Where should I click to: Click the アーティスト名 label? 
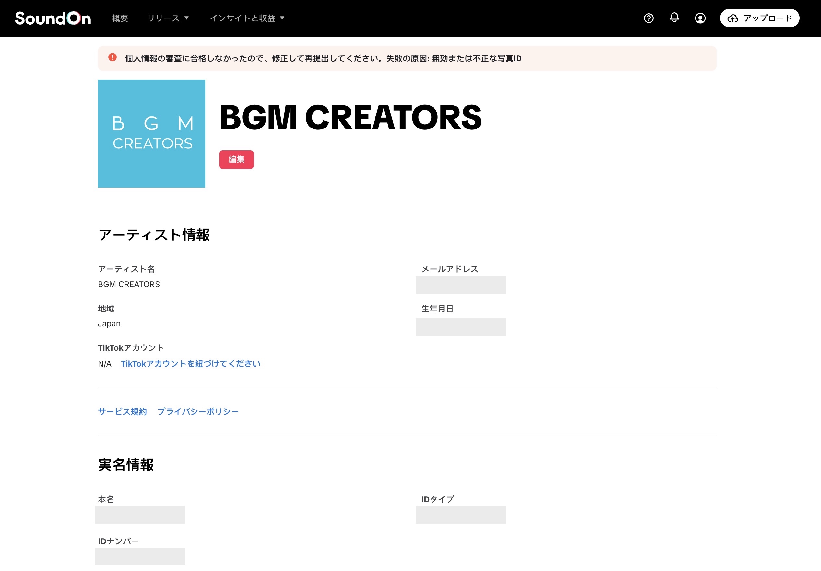click(126, 269)
